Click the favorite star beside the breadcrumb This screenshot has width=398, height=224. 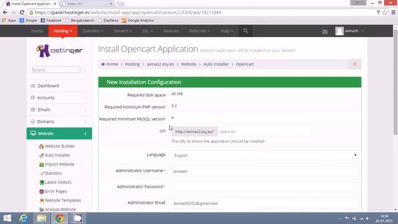[x=355, y=64]
